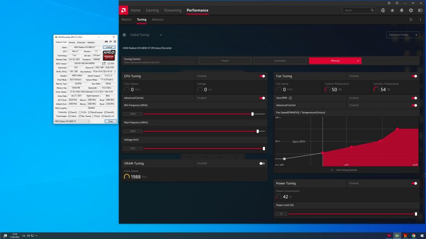Viewport: 426px width, 239px height.
Task: Click the AMD logo in Radeon Software
Action: 124,10
